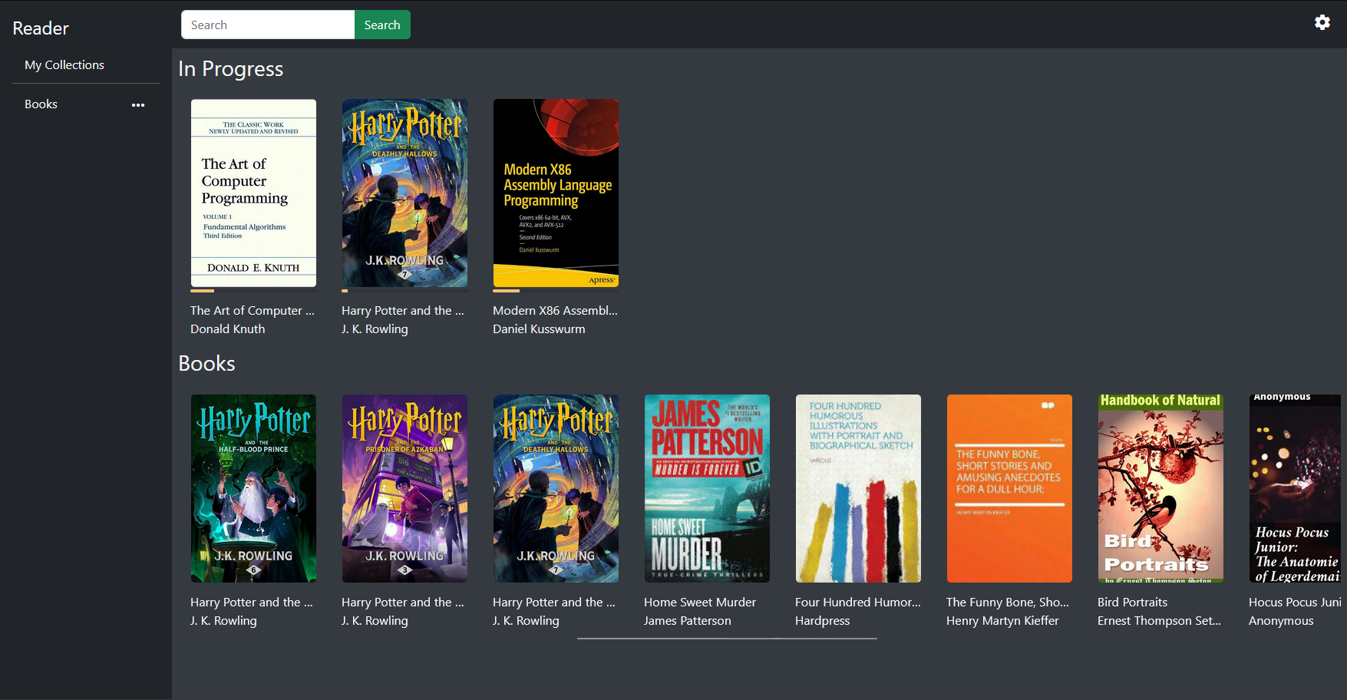Click the "Books" section heading

(206, 364)
